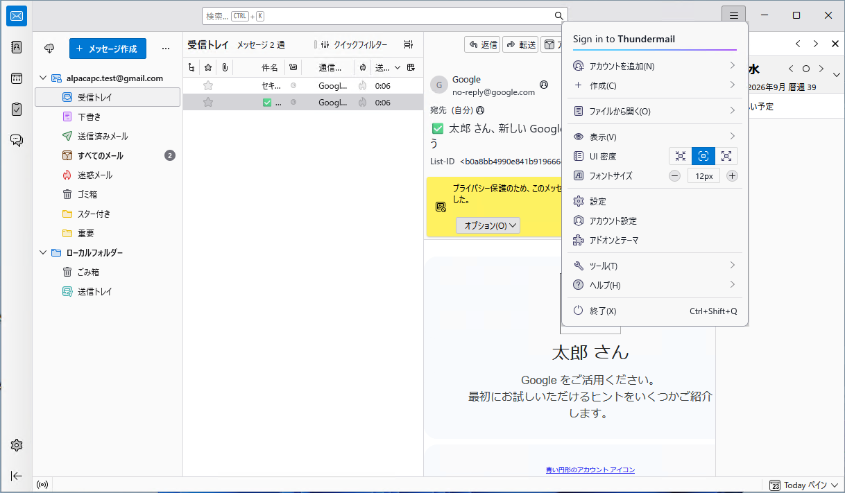Screen dimensions: 845x493
Task: Open the Chat space
Action: [x=17, y=140]
